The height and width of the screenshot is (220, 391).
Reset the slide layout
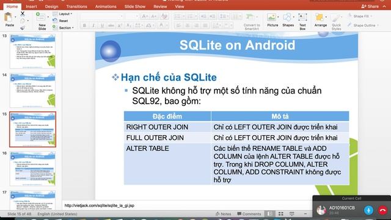60,21
